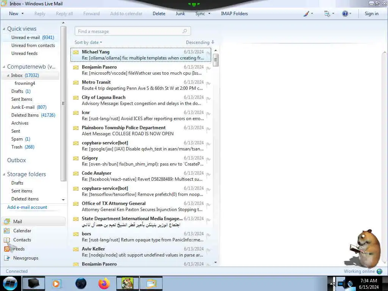Screen dimensions: 388x291
Task: Click the Windows Live Mail taskbar icon
Action: [151, 283]
